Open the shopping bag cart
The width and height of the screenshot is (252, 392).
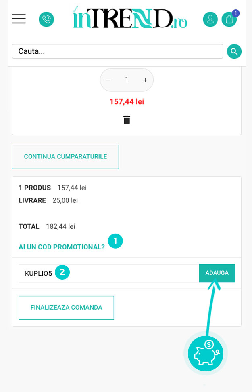tap(229, 20)
